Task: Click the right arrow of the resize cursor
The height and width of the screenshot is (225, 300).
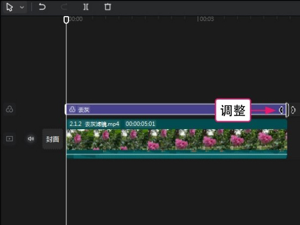Action: (x=293, y=110)
